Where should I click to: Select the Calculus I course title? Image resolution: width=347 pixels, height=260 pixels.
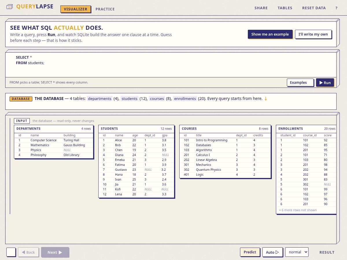[x=203, y=155]
